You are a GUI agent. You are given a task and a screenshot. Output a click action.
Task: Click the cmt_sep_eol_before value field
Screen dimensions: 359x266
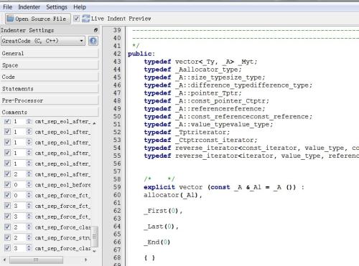[x=19, y=184]
